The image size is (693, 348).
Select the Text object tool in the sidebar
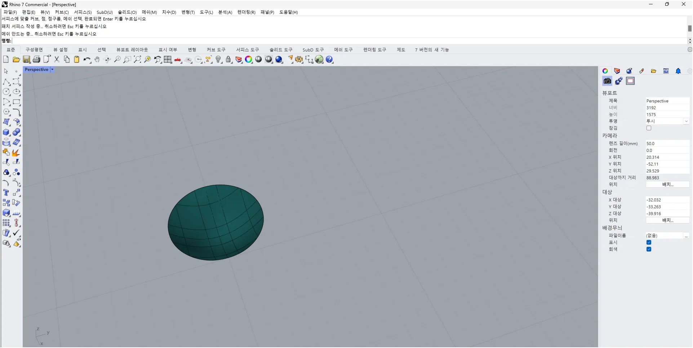[6, 193]
